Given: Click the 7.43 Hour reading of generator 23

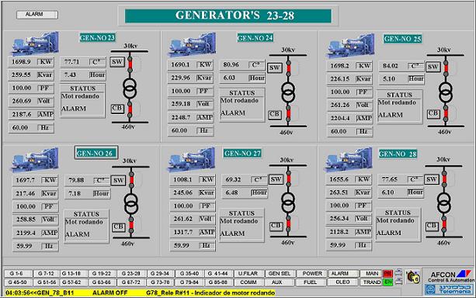Looking at the screenshot, I should click(x=83, y=75).
